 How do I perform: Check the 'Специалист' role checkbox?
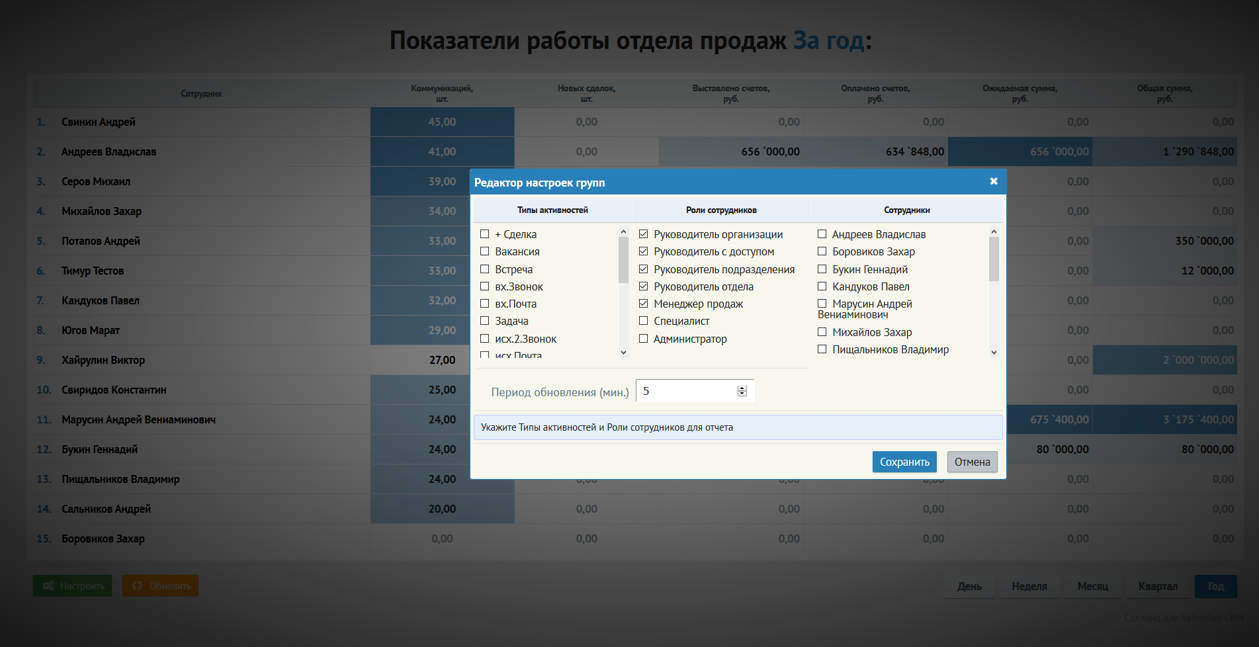pos(644,321)
